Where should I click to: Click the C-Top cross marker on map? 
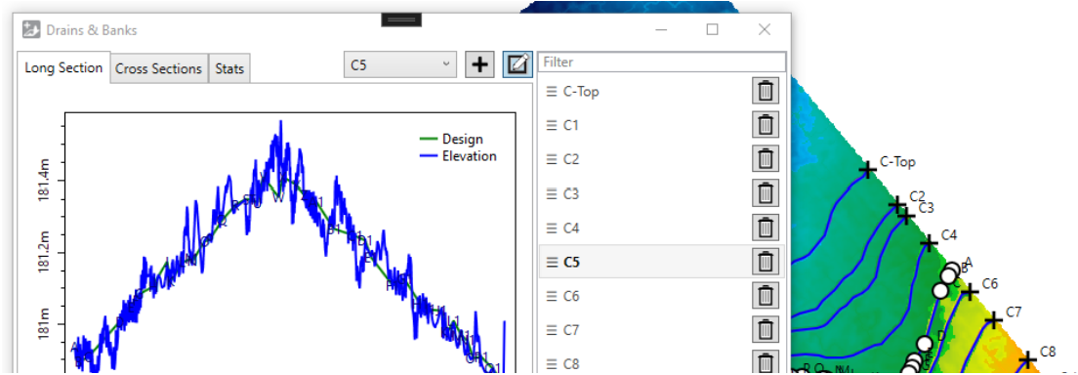868,169
